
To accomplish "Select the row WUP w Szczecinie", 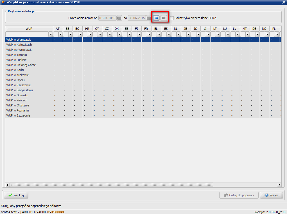I will [143, 115].
